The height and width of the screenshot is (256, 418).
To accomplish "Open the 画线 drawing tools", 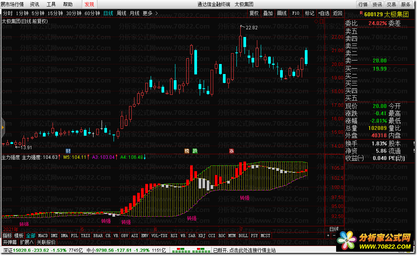I will click(x=282, y=13).
